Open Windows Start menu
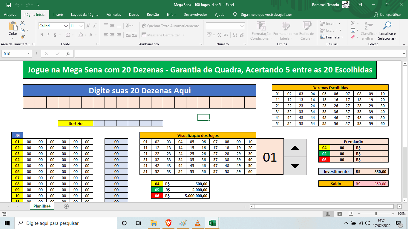 [7, 223]
